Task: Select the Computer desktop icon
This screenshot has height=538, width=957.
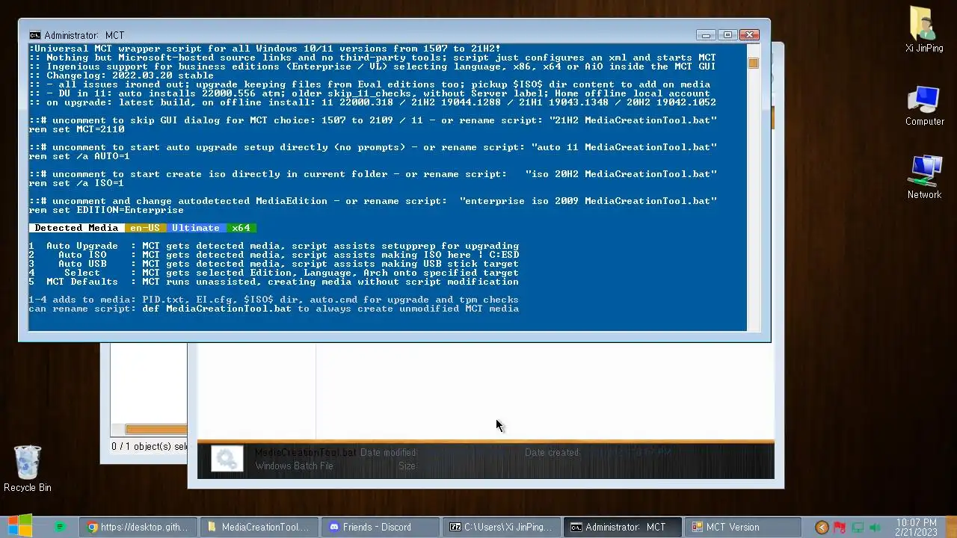Action: coord(924,105)
